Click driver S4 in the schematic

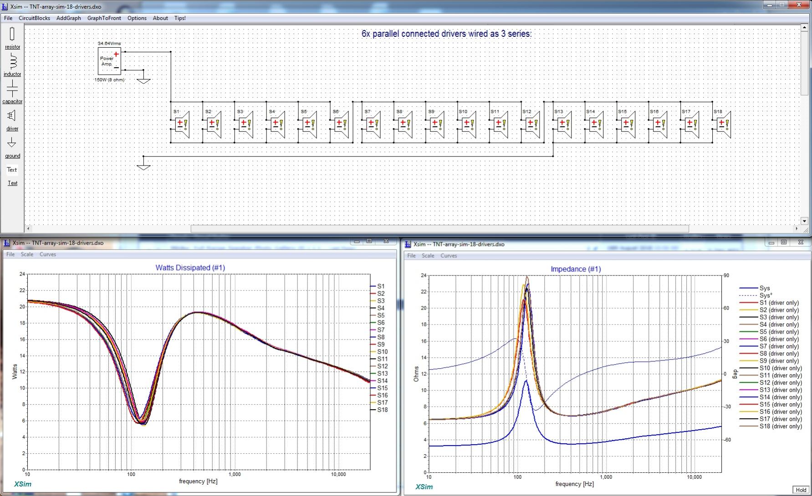[x=277, y=124]
